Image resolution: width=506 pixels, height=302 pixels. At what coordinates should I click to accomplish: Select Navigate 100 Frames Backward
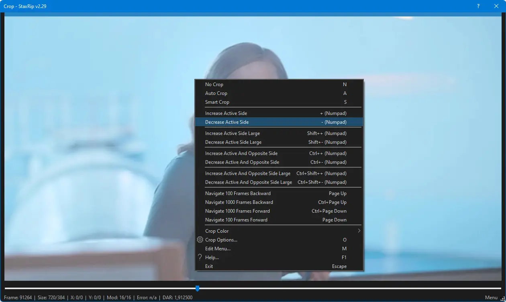click(x=279, y=193)
